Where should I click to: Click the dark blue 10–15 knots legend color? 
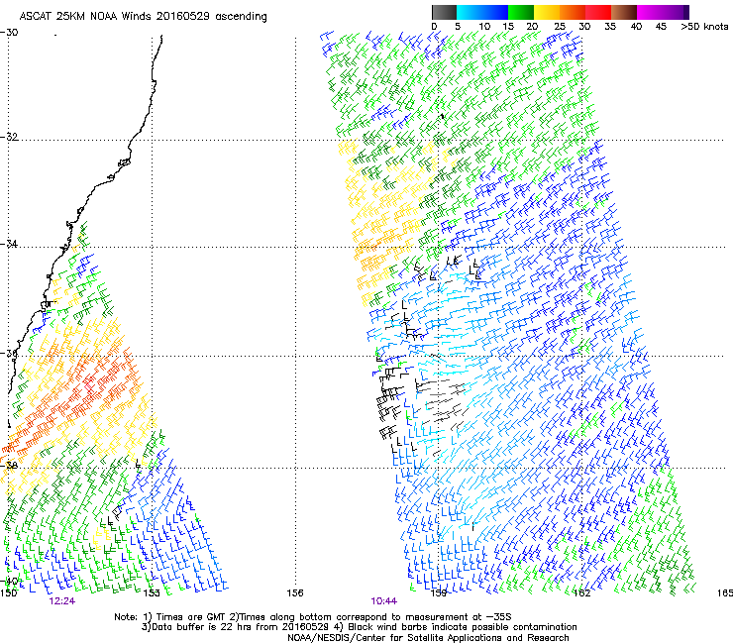[495, 12]
